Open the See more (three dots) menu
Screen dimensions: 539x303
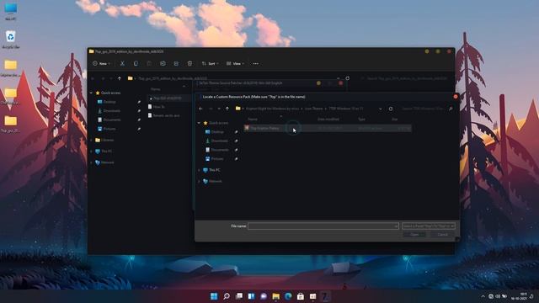256,64
